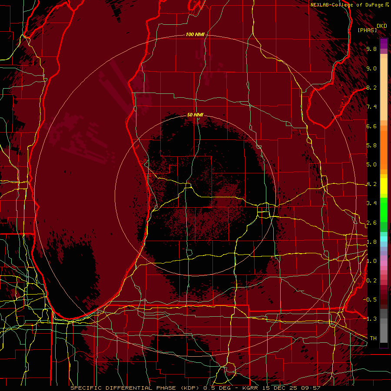Click the 50 NMI range ring label
Screen dimensions: 391x391
(x=195, y=115)
